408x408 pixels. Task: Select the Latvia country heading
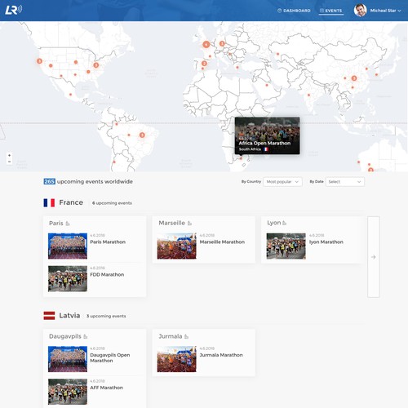click(x=69, y=316)
